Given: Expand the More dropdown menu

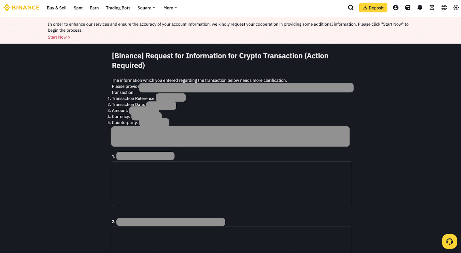Looking at the screenshot, I should pyautogui.click(x=170, y=8).
